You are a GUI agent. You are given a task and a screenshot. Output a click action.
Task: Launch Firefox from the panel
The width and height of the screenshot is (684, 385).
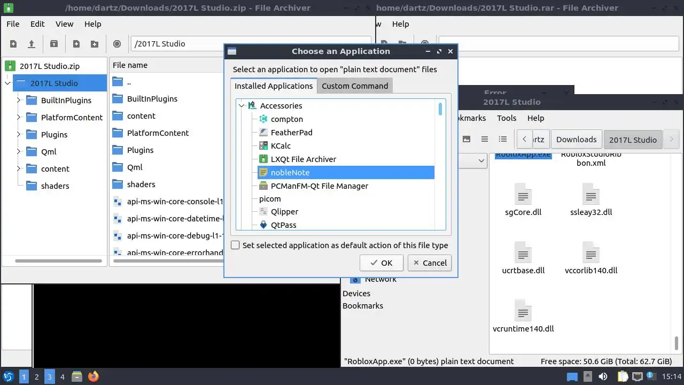click(94, 377)
